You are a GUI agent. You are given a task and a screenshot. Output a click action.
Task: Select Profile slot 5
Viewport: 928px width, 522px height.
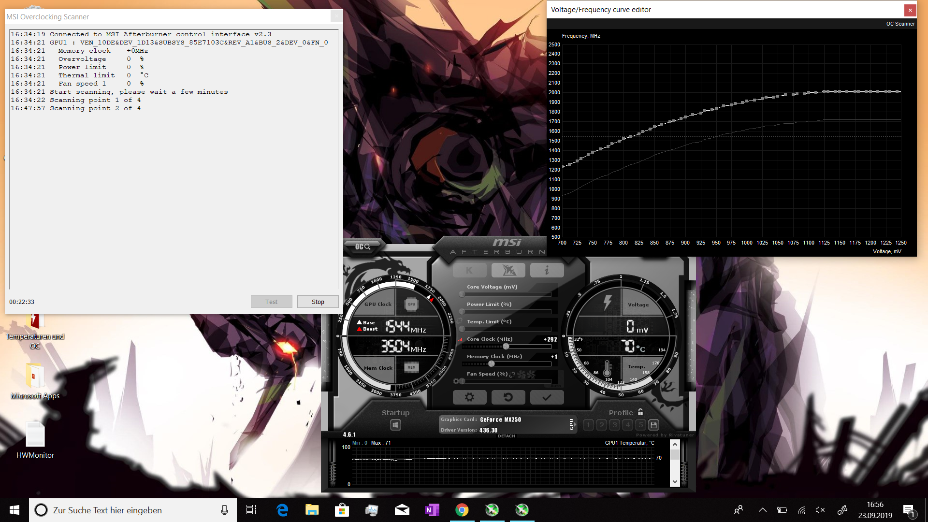coord(640,425)
